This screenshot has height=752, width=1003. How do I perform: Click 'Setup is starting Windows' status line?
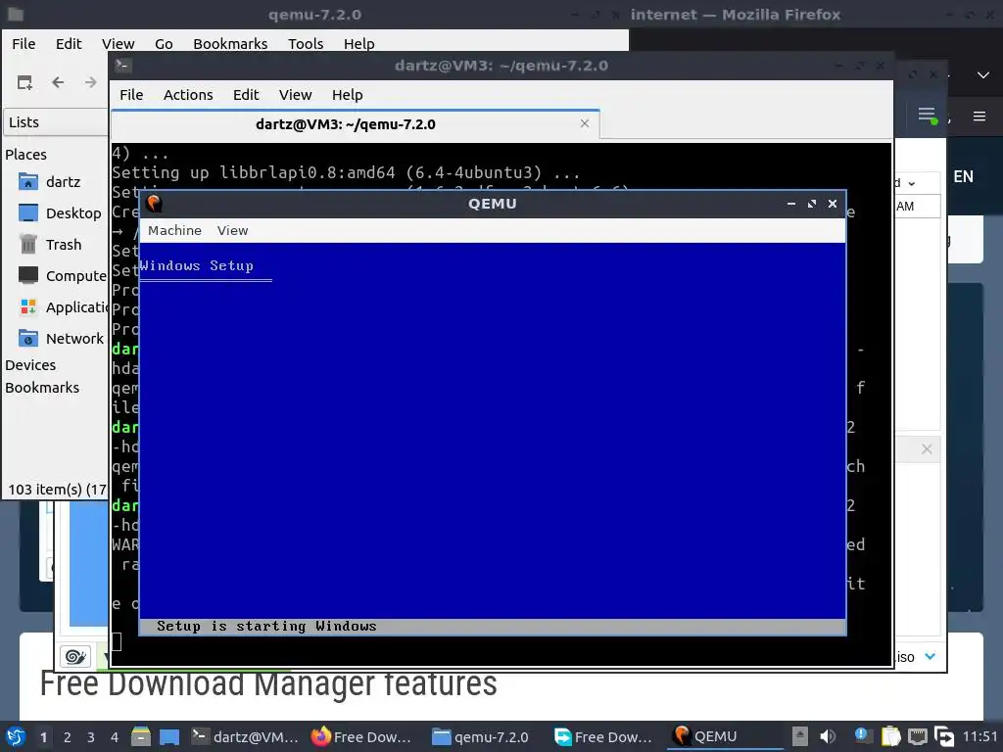(266, 626)
